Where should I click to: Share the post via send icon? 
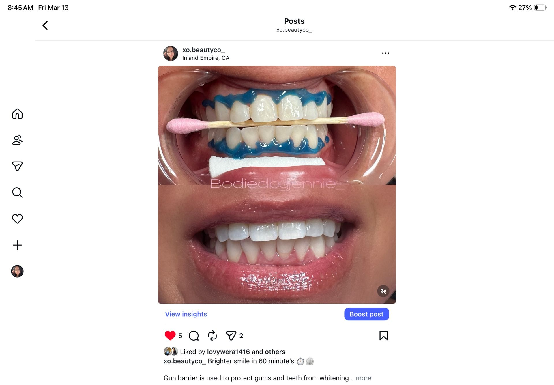point(231,336)
